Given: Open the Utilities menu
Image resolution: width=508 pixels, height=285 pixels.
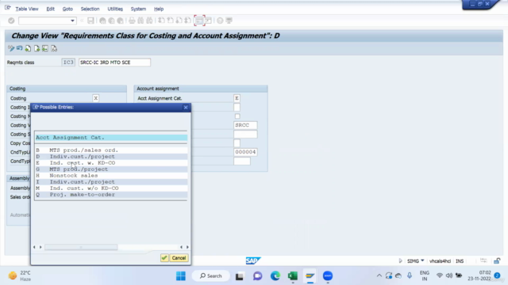Looking at the screenshot, I should [x=115, y=9].
